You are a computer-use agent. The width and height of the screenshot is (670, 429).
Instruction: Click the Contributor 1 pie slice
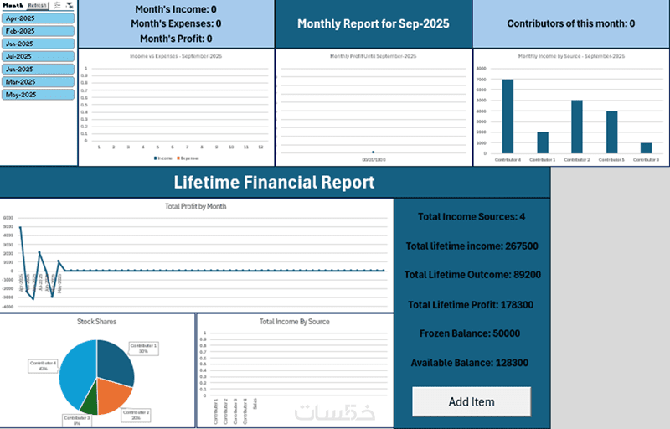(116, 362)
